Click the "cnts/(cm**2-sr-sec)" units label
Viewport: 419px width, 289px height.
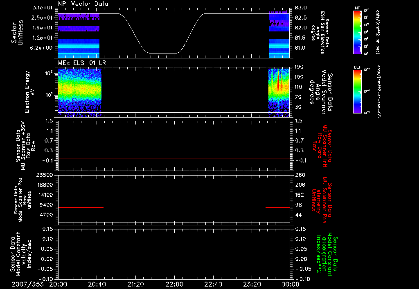pyautogui.click(x=378, y=32)
